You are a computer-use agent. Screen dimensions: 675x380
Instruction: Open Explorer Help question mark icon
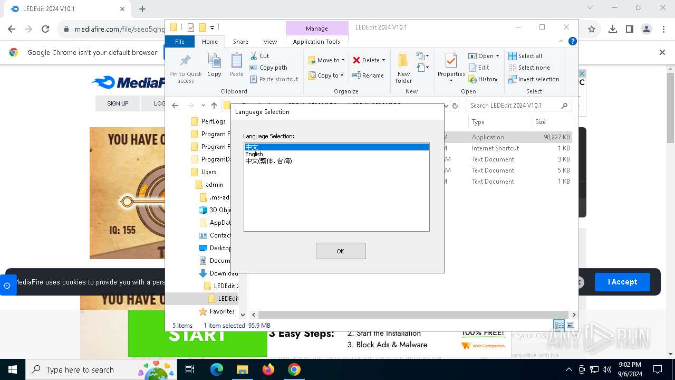(572, 41)
